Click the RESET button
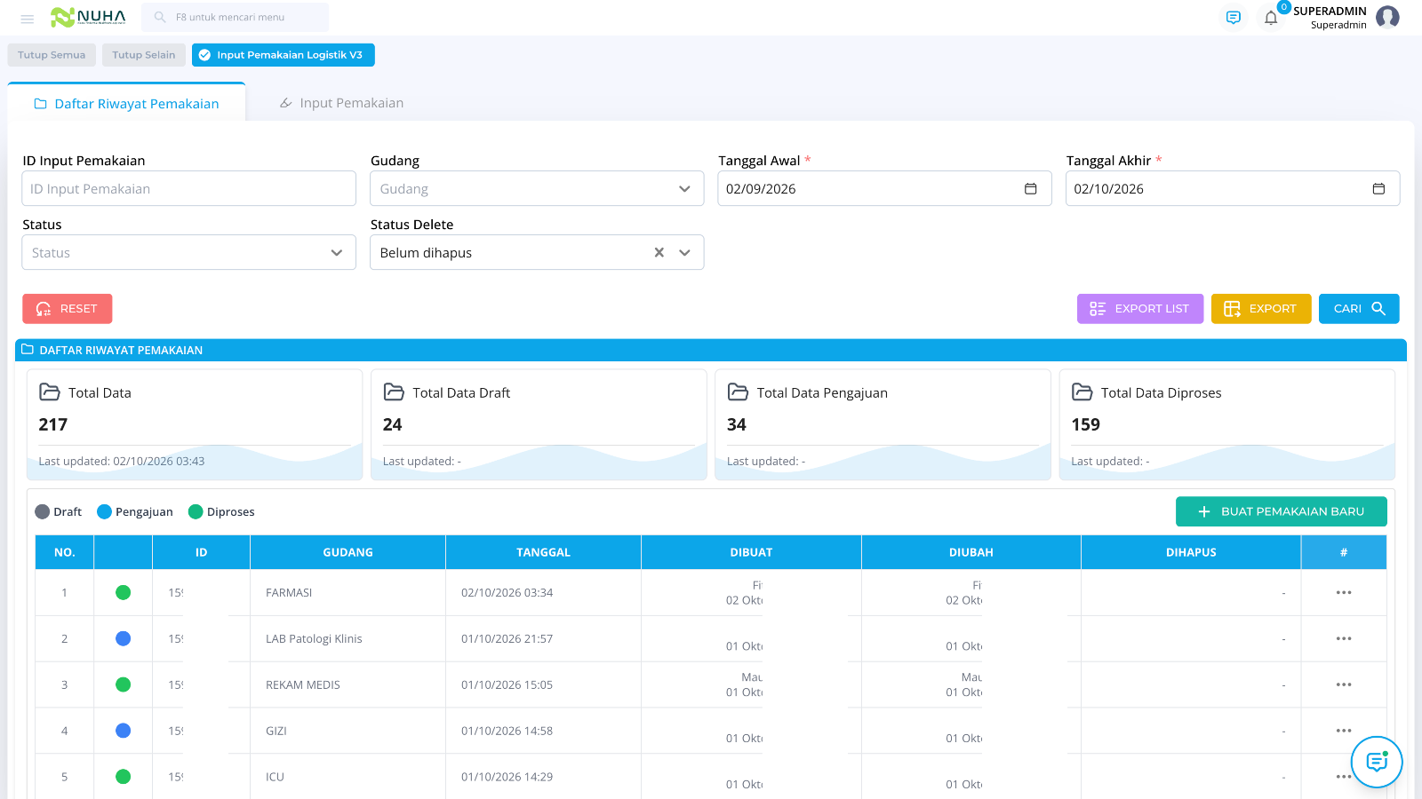Screen dimensions: 1422x799 [68, 309]
